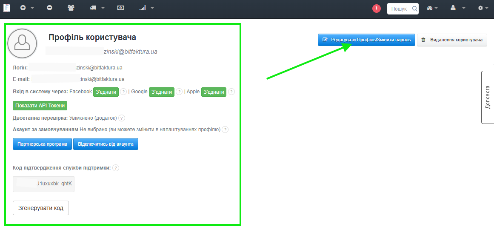Open help icon for Код підтвердження
This screenshot has height=239, width=494.
[x=116, y=168]
